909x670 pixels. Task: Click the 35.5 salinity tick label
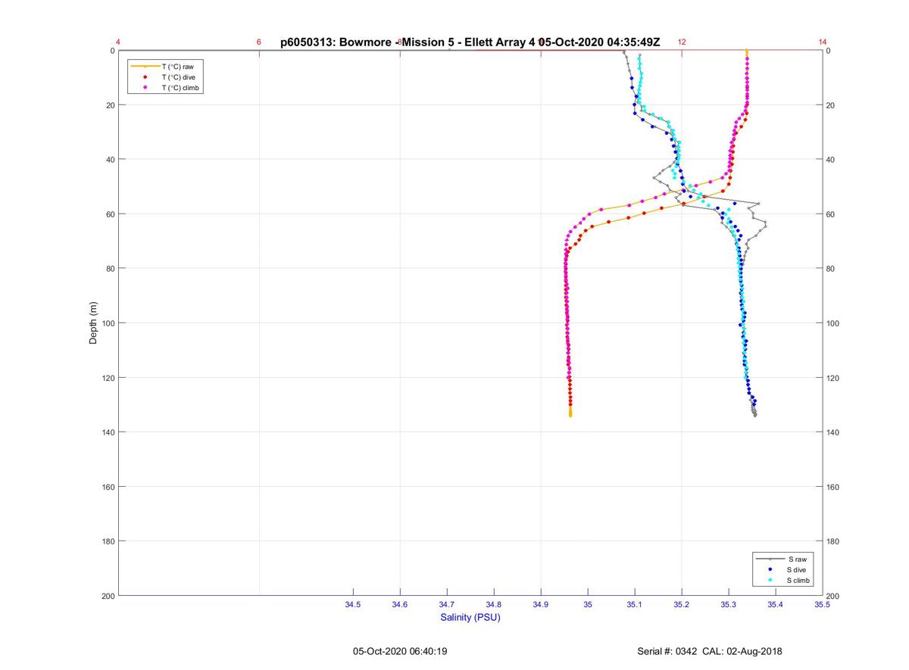click(823, 604)
